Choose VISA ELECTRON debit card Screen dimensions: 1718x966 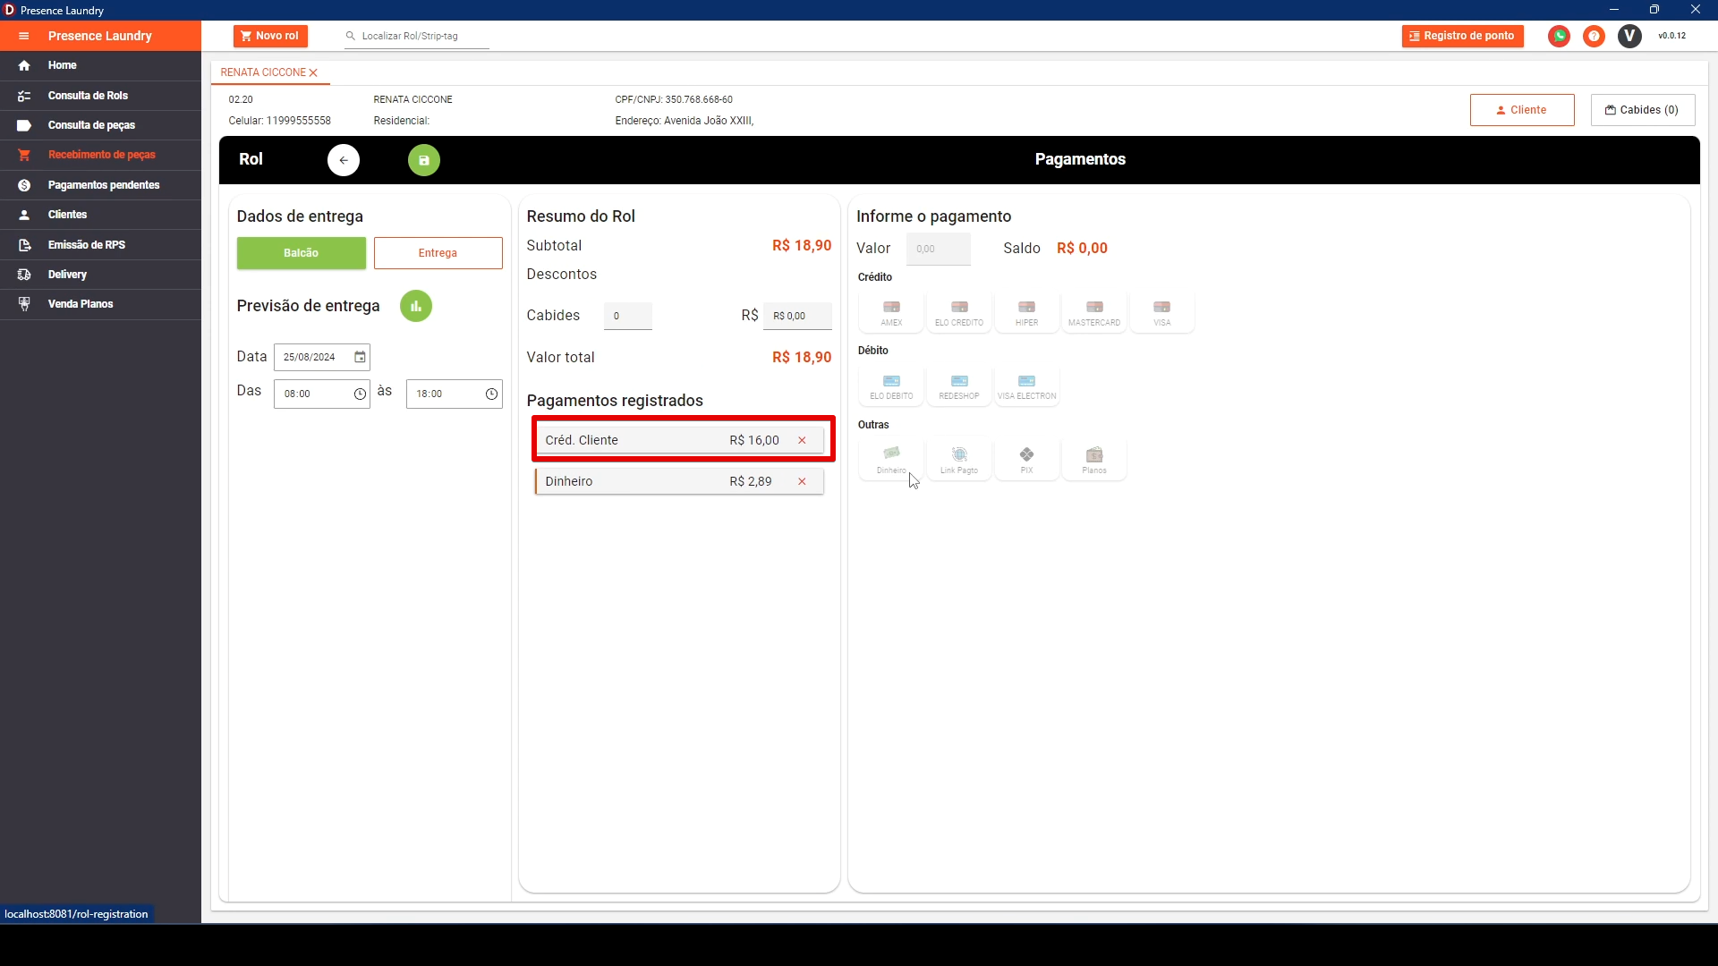(1027, 386)
